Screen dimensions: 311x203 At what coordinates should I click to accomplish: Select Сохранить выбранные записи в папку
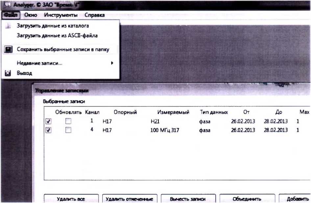(x=60, y=49)
